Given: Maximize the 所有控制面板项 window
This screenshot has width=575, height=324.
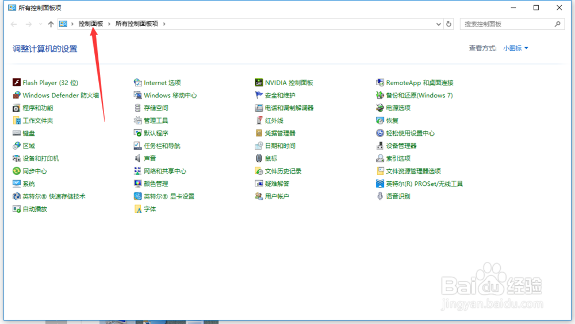Looking at the screenshot, I should tap(536, 7).
